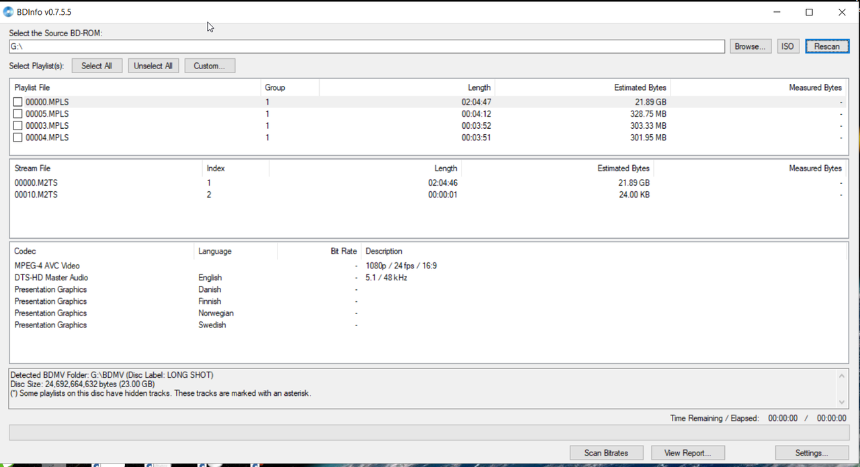Open the Settings... dialog
860x467 pixels.
(x=812, y=453)
